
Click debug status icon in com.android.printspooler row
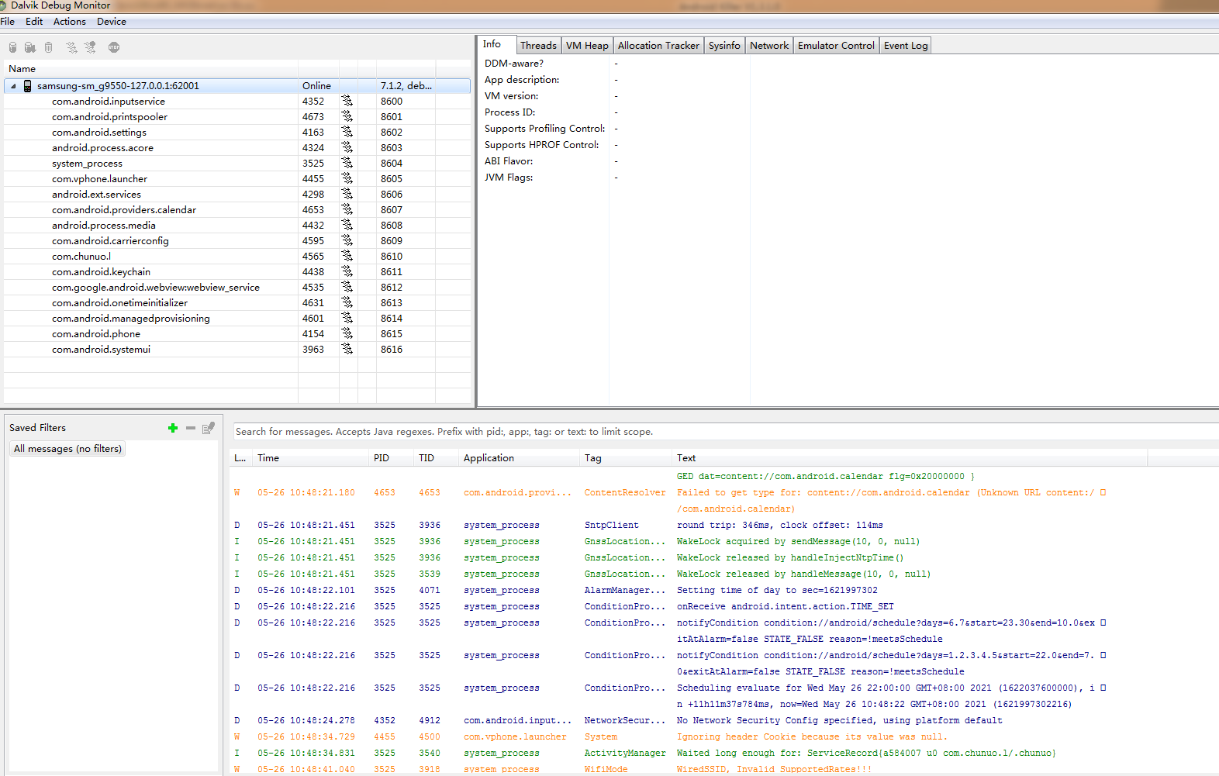[x=347, y=116]
